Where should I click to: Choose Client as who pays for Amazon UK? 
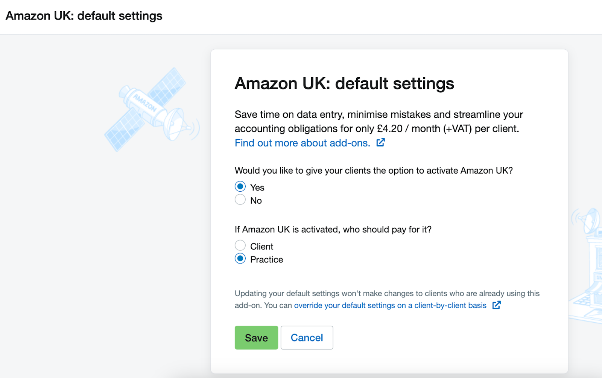coord(240,245)
